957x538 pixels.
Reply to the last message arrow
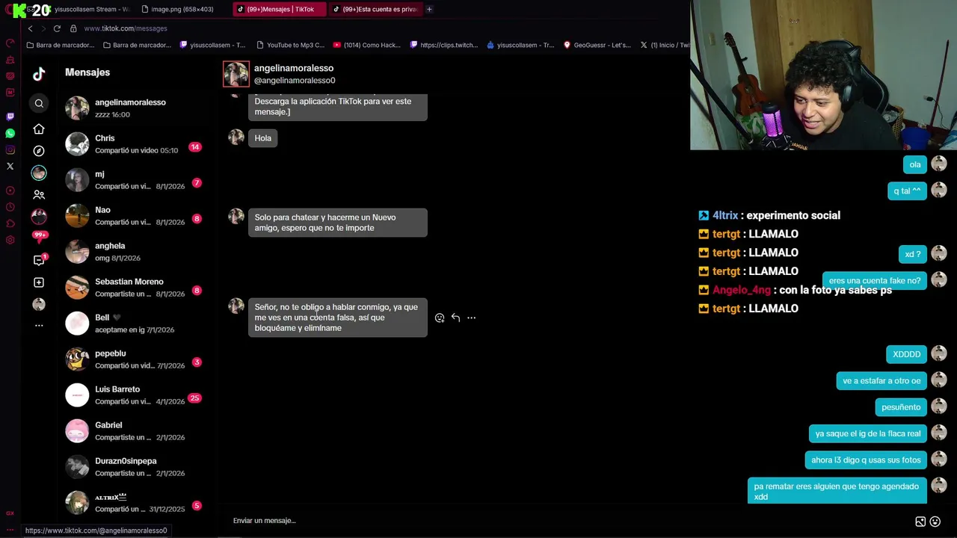coord(455,318)
